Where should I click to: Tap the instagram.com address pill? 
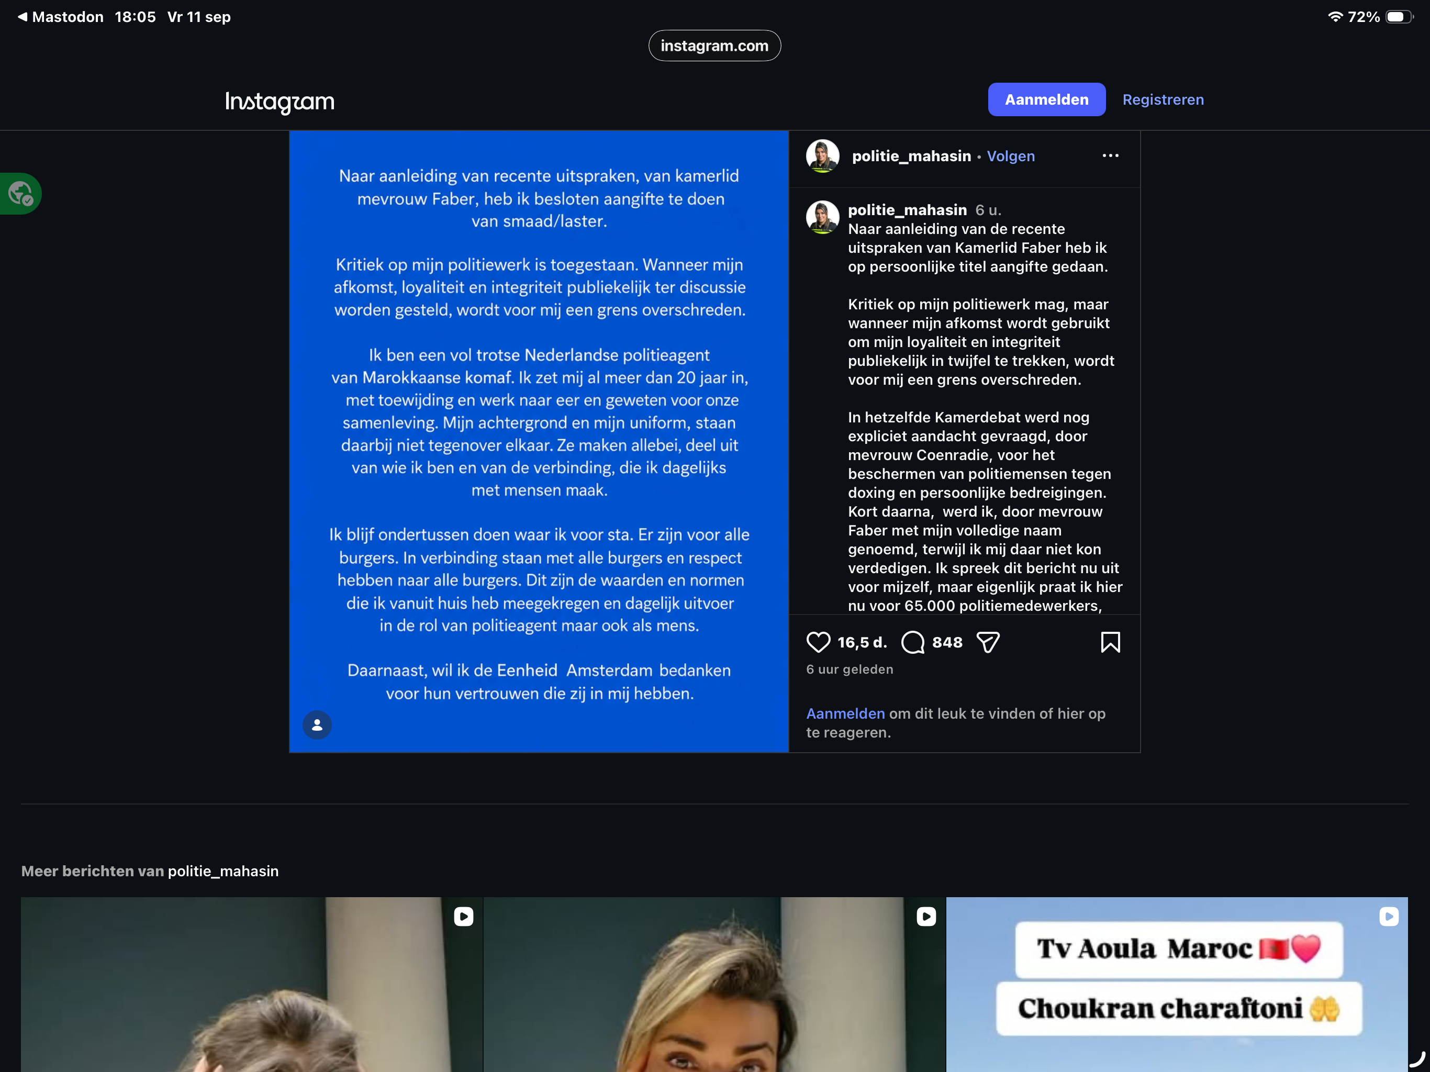point(714,46)
